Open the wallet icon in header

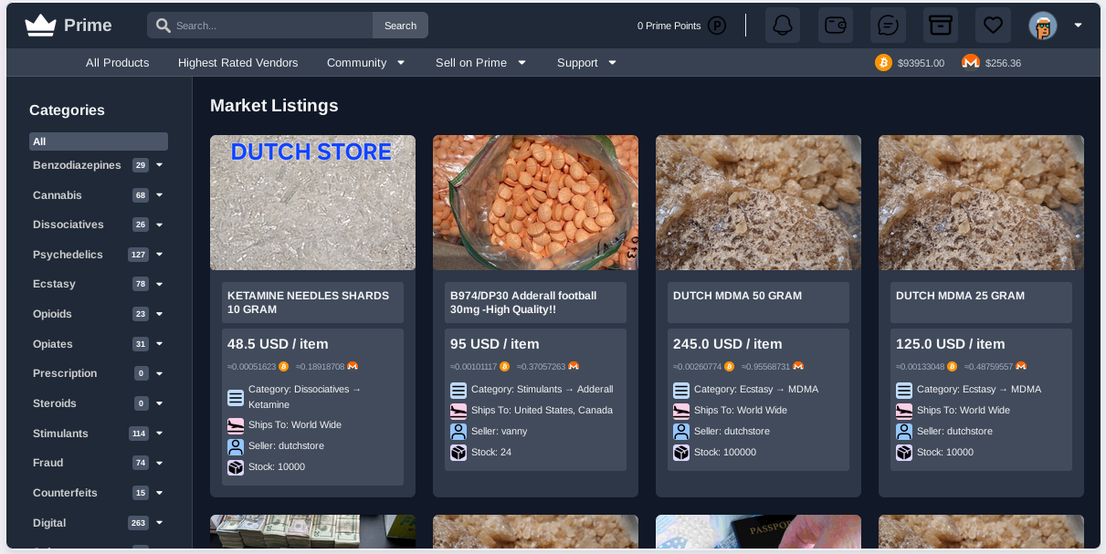coord(835,26)
